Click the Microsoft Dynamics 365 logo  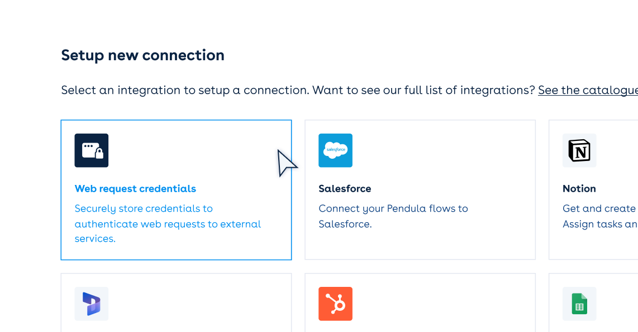point(92,304)
